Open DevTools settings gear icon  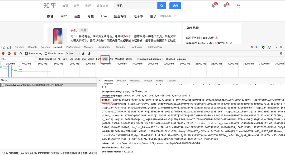click(263, 47)
